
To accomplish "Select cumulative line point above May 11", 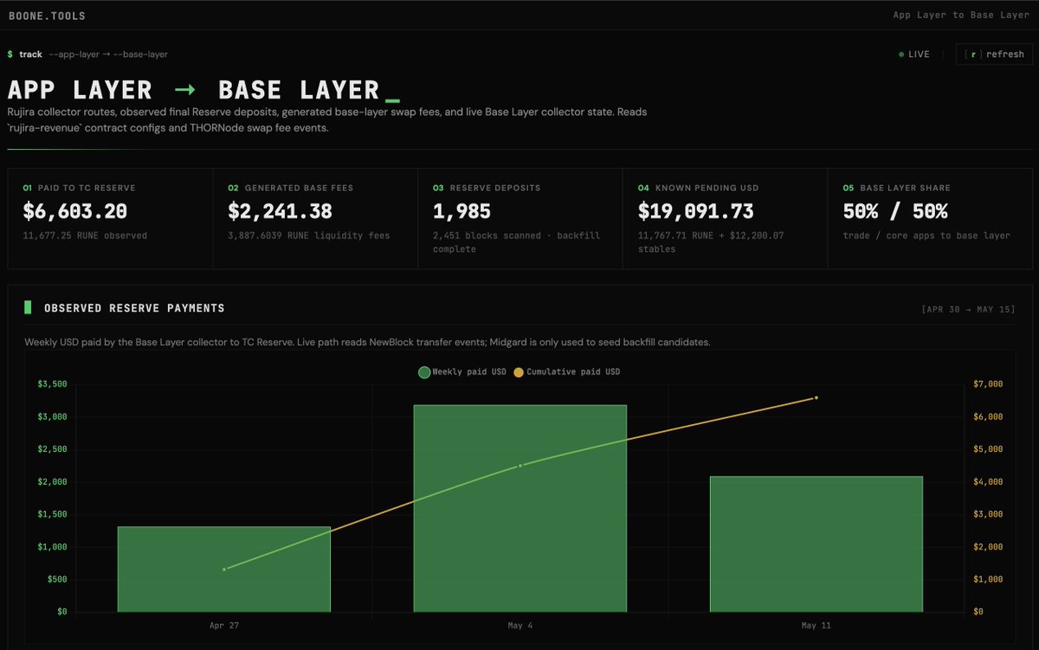I will point(816,397).
